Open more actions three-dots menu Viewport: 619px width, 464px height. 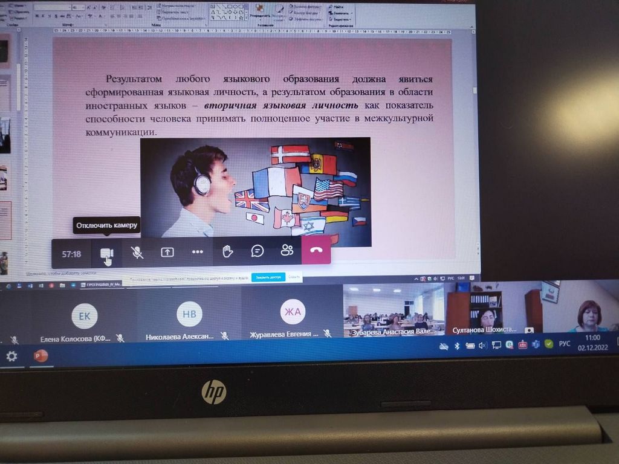(198, 253)
